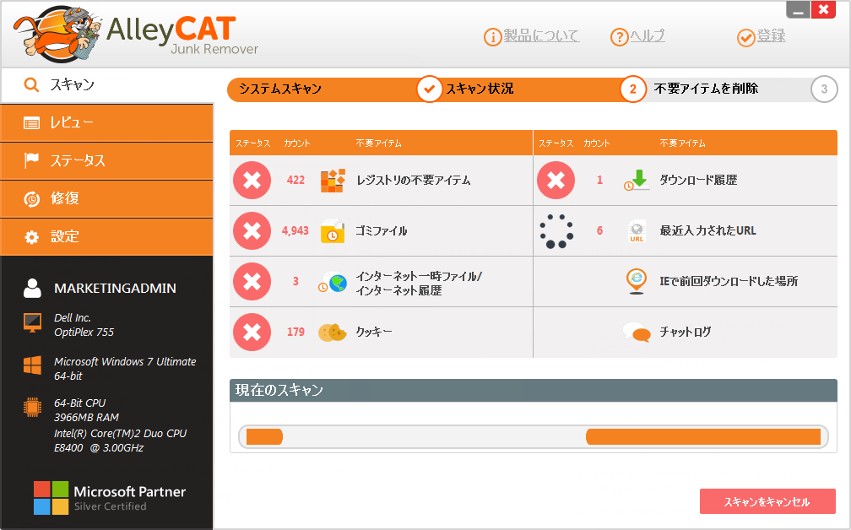Click the count 422
Viewport: 851px width, 530px height.
click(x=295, y=180)
